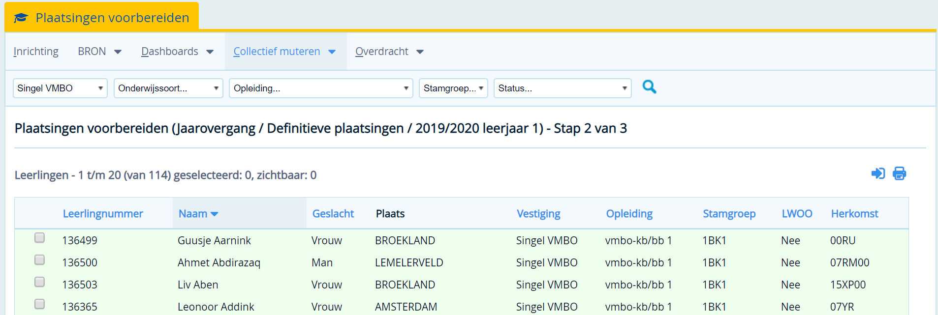
Task: Sort by the Opleiding column header
Action: click(629, 214)
